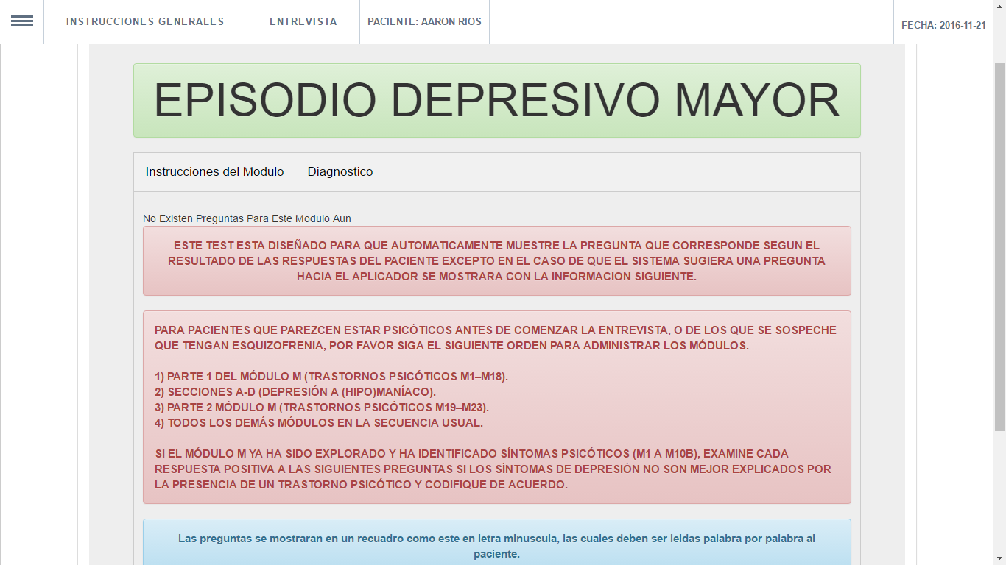Switch to the Instrucciones del Modulo tab
Image resolution: width=1006 pixels, height=565 pixels.
pos(214,172)
